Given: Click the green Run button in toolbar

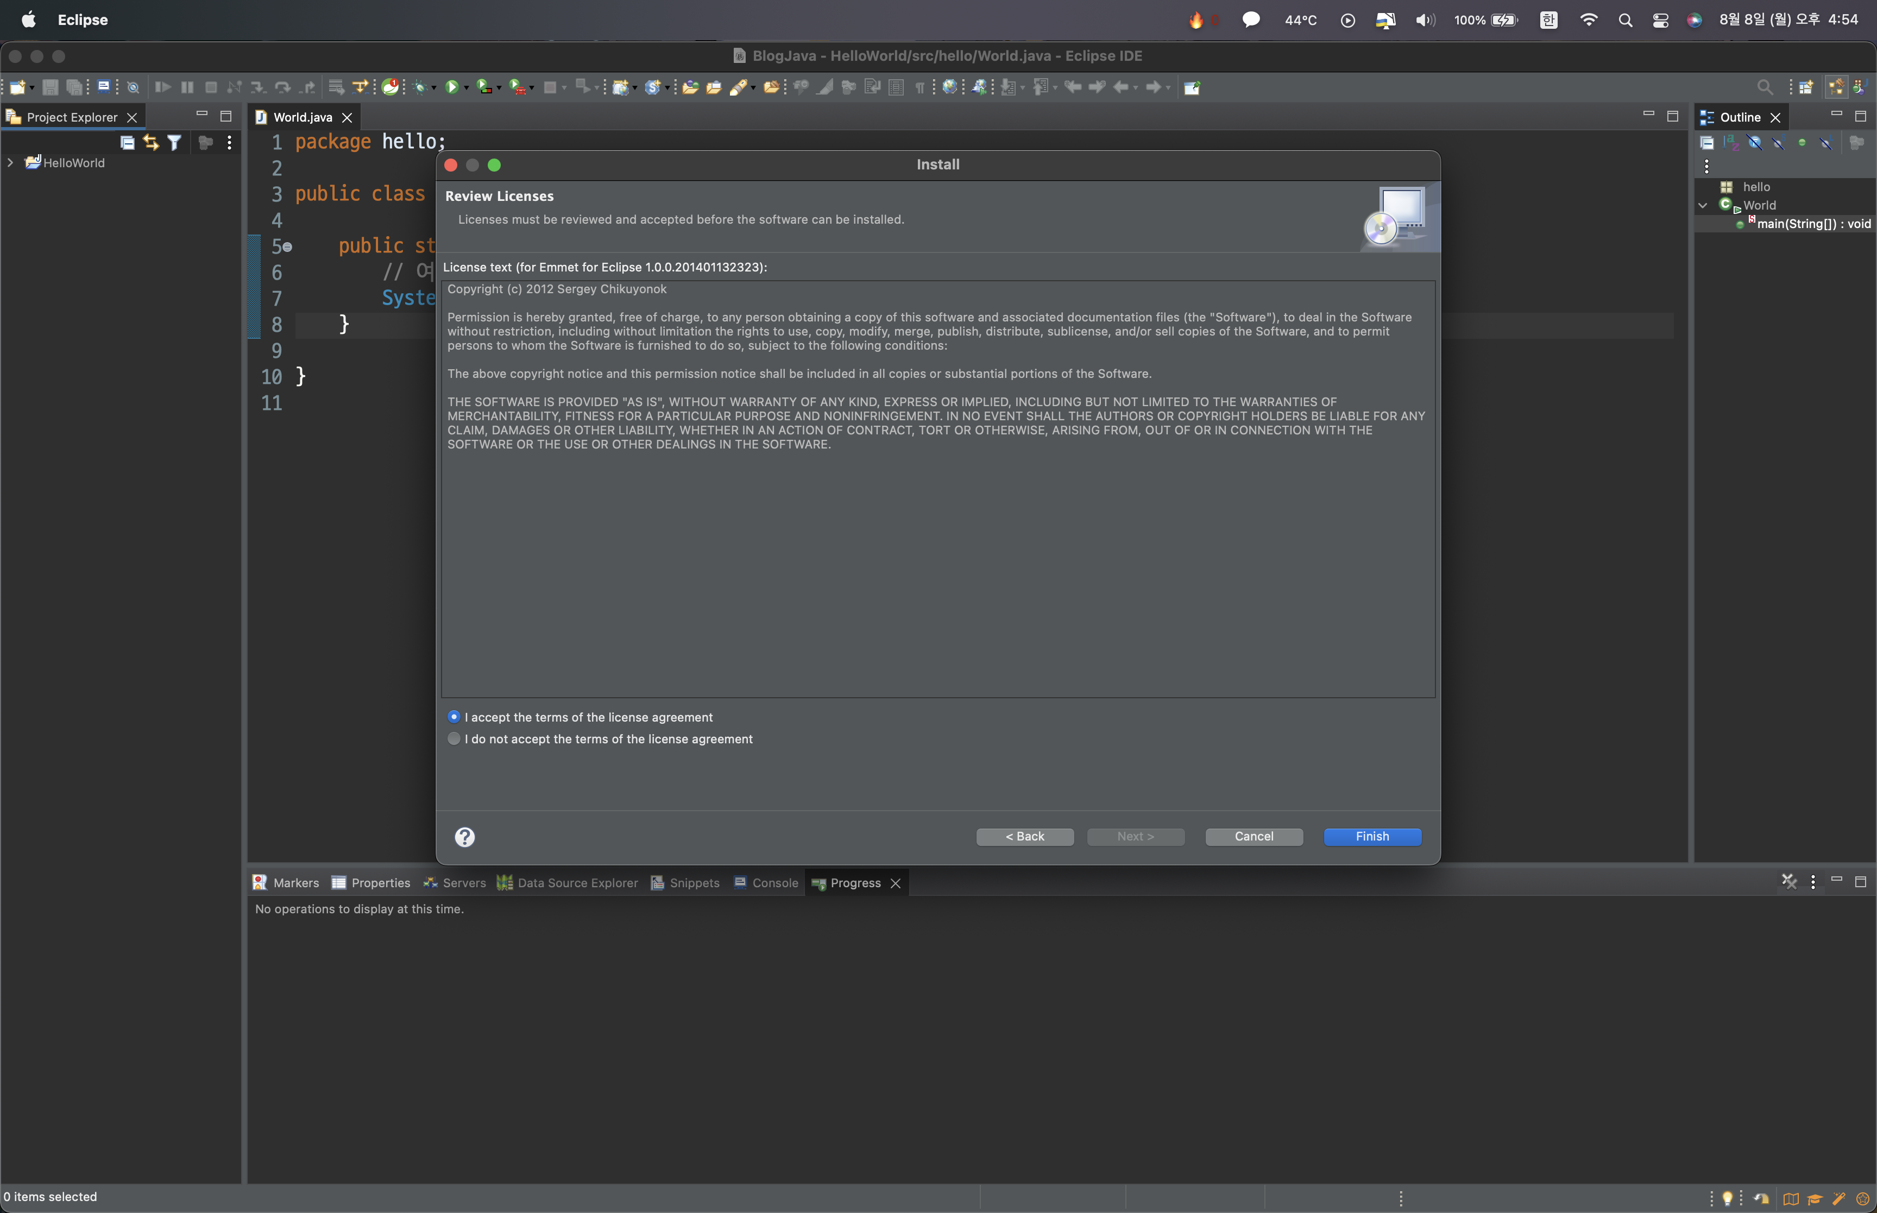Looking at the screenshot, I should pos(451,87).
